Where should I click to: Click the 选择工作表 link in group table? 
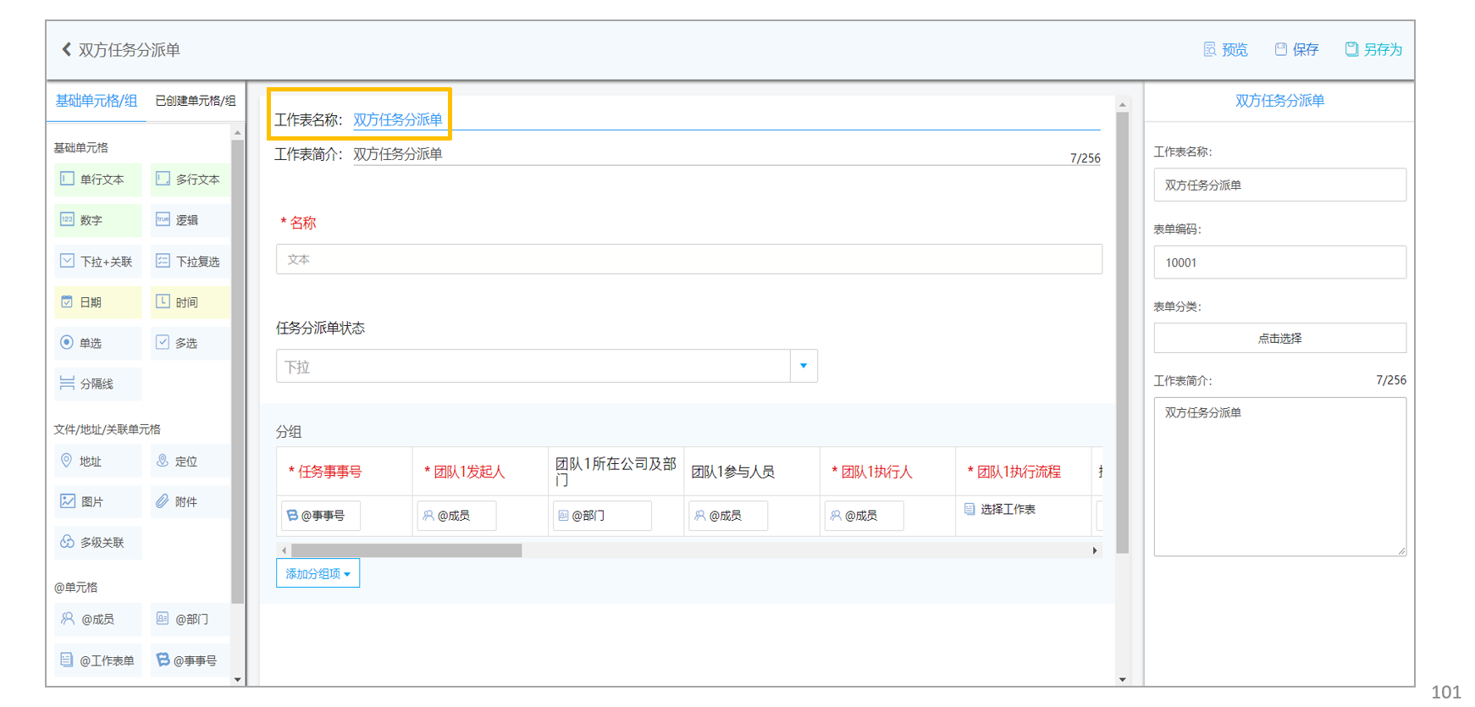tap(1008, 509)
